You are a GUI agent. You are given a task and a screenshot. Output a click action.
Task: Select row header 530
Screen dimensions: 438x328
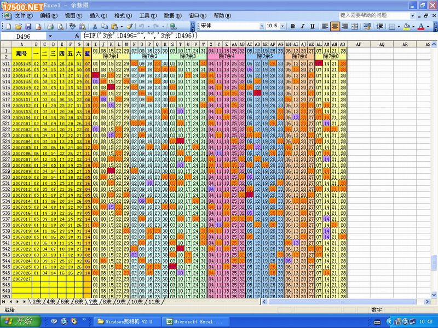(6, 177)
